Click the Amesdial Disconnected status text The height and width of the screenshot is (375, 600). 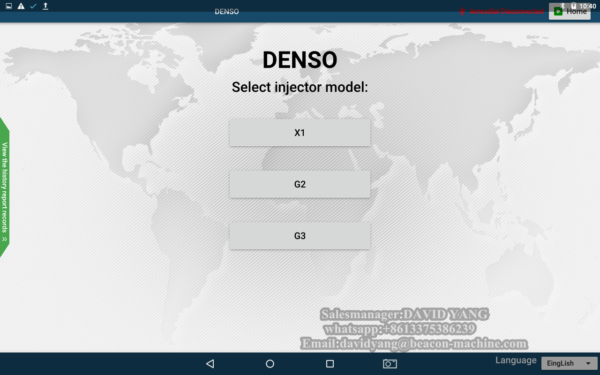tap(507, 11)
